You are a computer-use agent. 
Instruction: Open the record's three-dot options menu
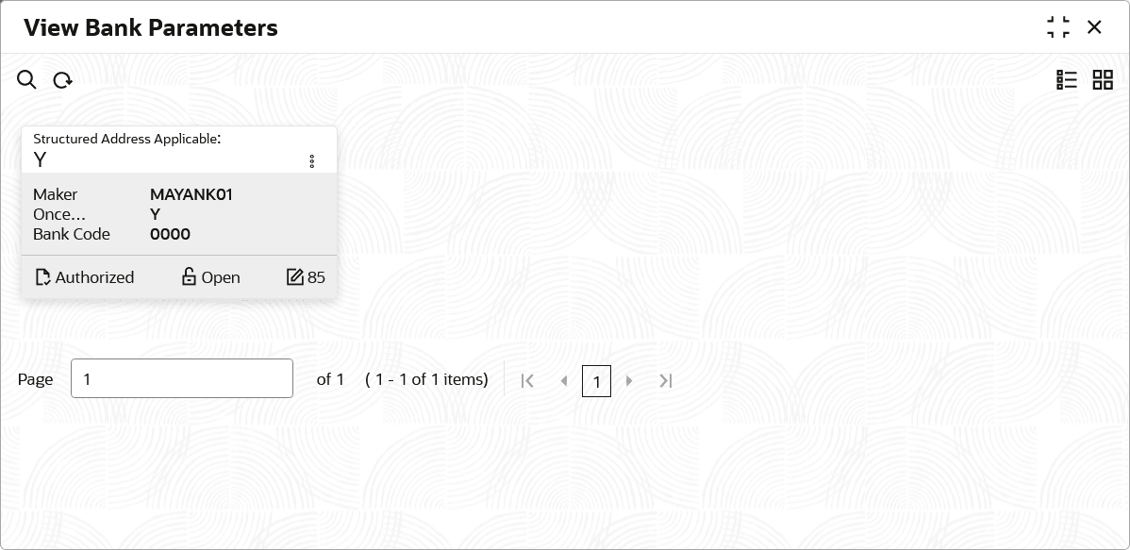click(x=311, y=161)
